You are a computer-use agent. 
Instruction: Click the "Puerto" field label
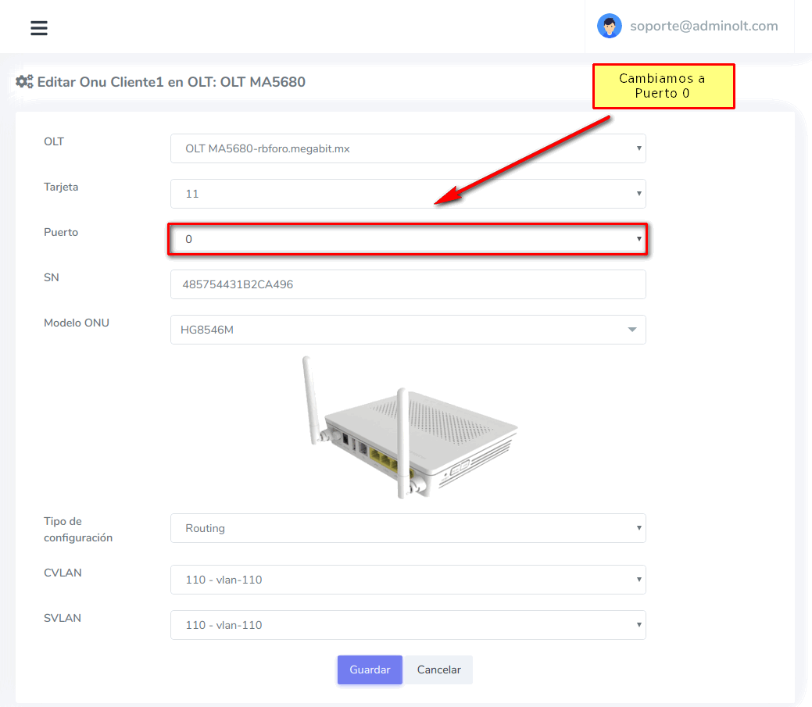pyautogui.click(x=61, y=232)
